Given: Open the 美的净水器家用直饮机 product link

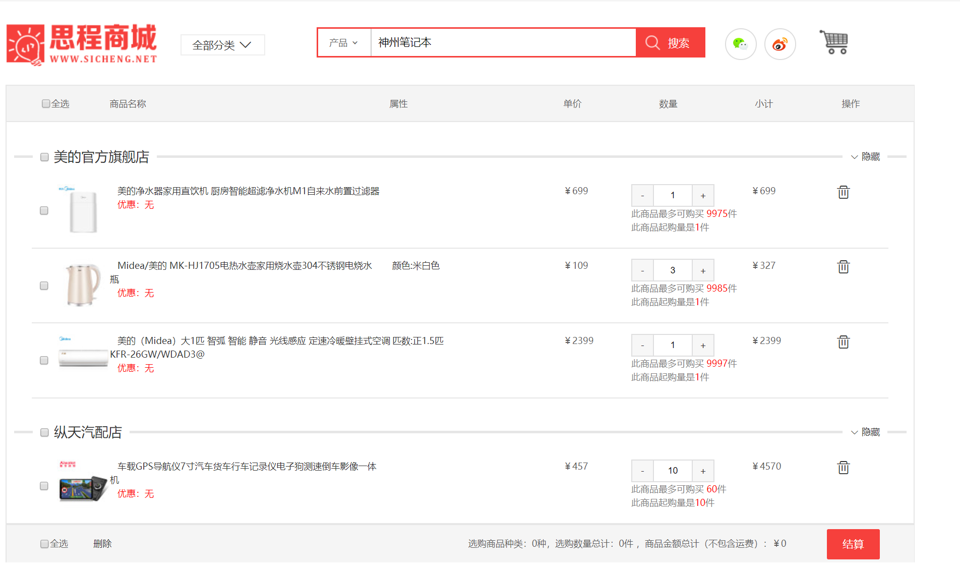Looking at the screenshot, I should coord(248,191).
